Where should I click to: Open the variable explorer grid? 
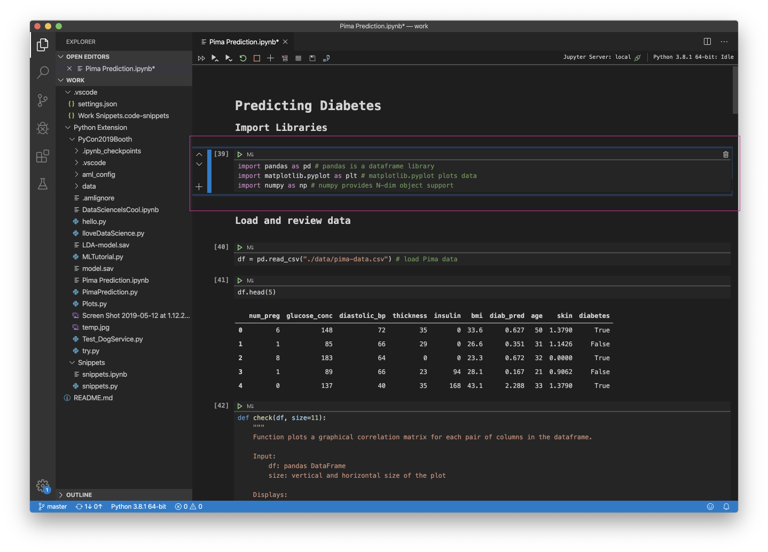tap(299, 58)
